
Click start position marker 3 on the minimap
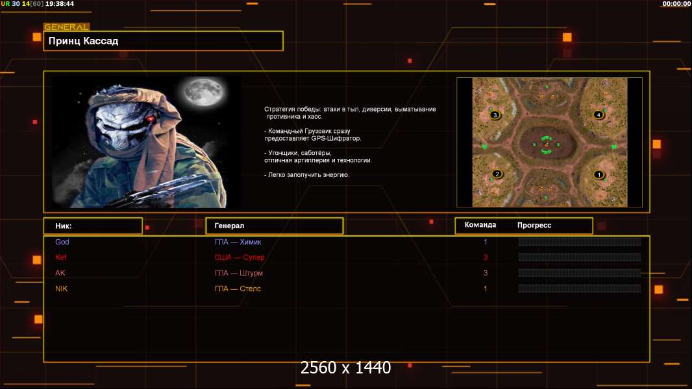pyautogui.click(x=495, y=115)
